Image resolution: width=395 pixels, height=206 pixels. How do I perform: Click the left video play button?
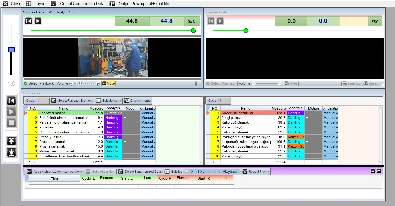(x=38, y=21)
